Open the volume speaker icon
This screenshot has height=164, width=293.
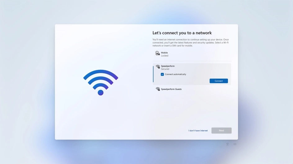(x=235, y=144)
